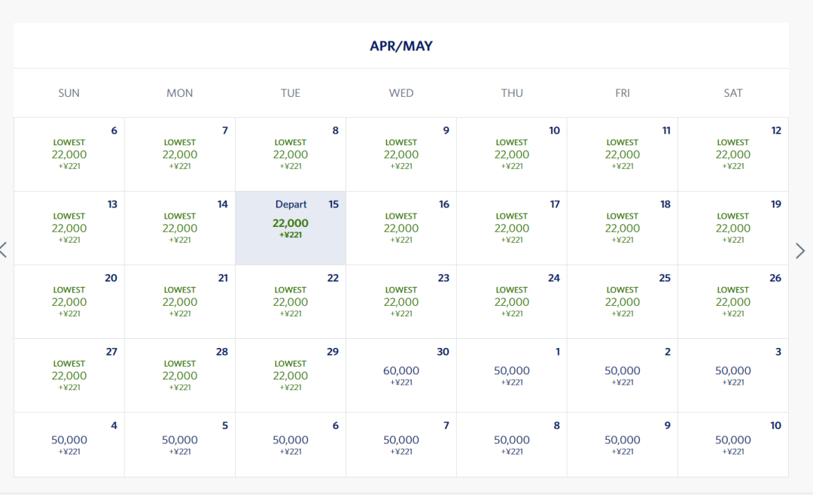Viewport: 813px width, 496px height.
Task: Choose Saturday April 12 date cell
Action: (733, 154)
